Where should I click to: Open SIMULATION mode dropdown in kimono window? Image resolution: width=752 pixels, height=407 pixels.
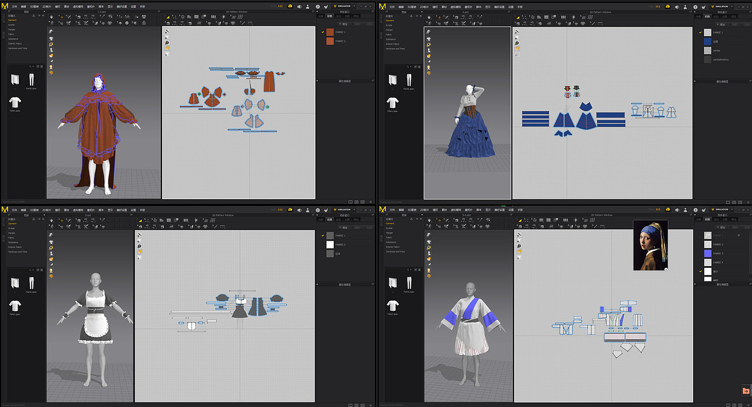(720, 209)
